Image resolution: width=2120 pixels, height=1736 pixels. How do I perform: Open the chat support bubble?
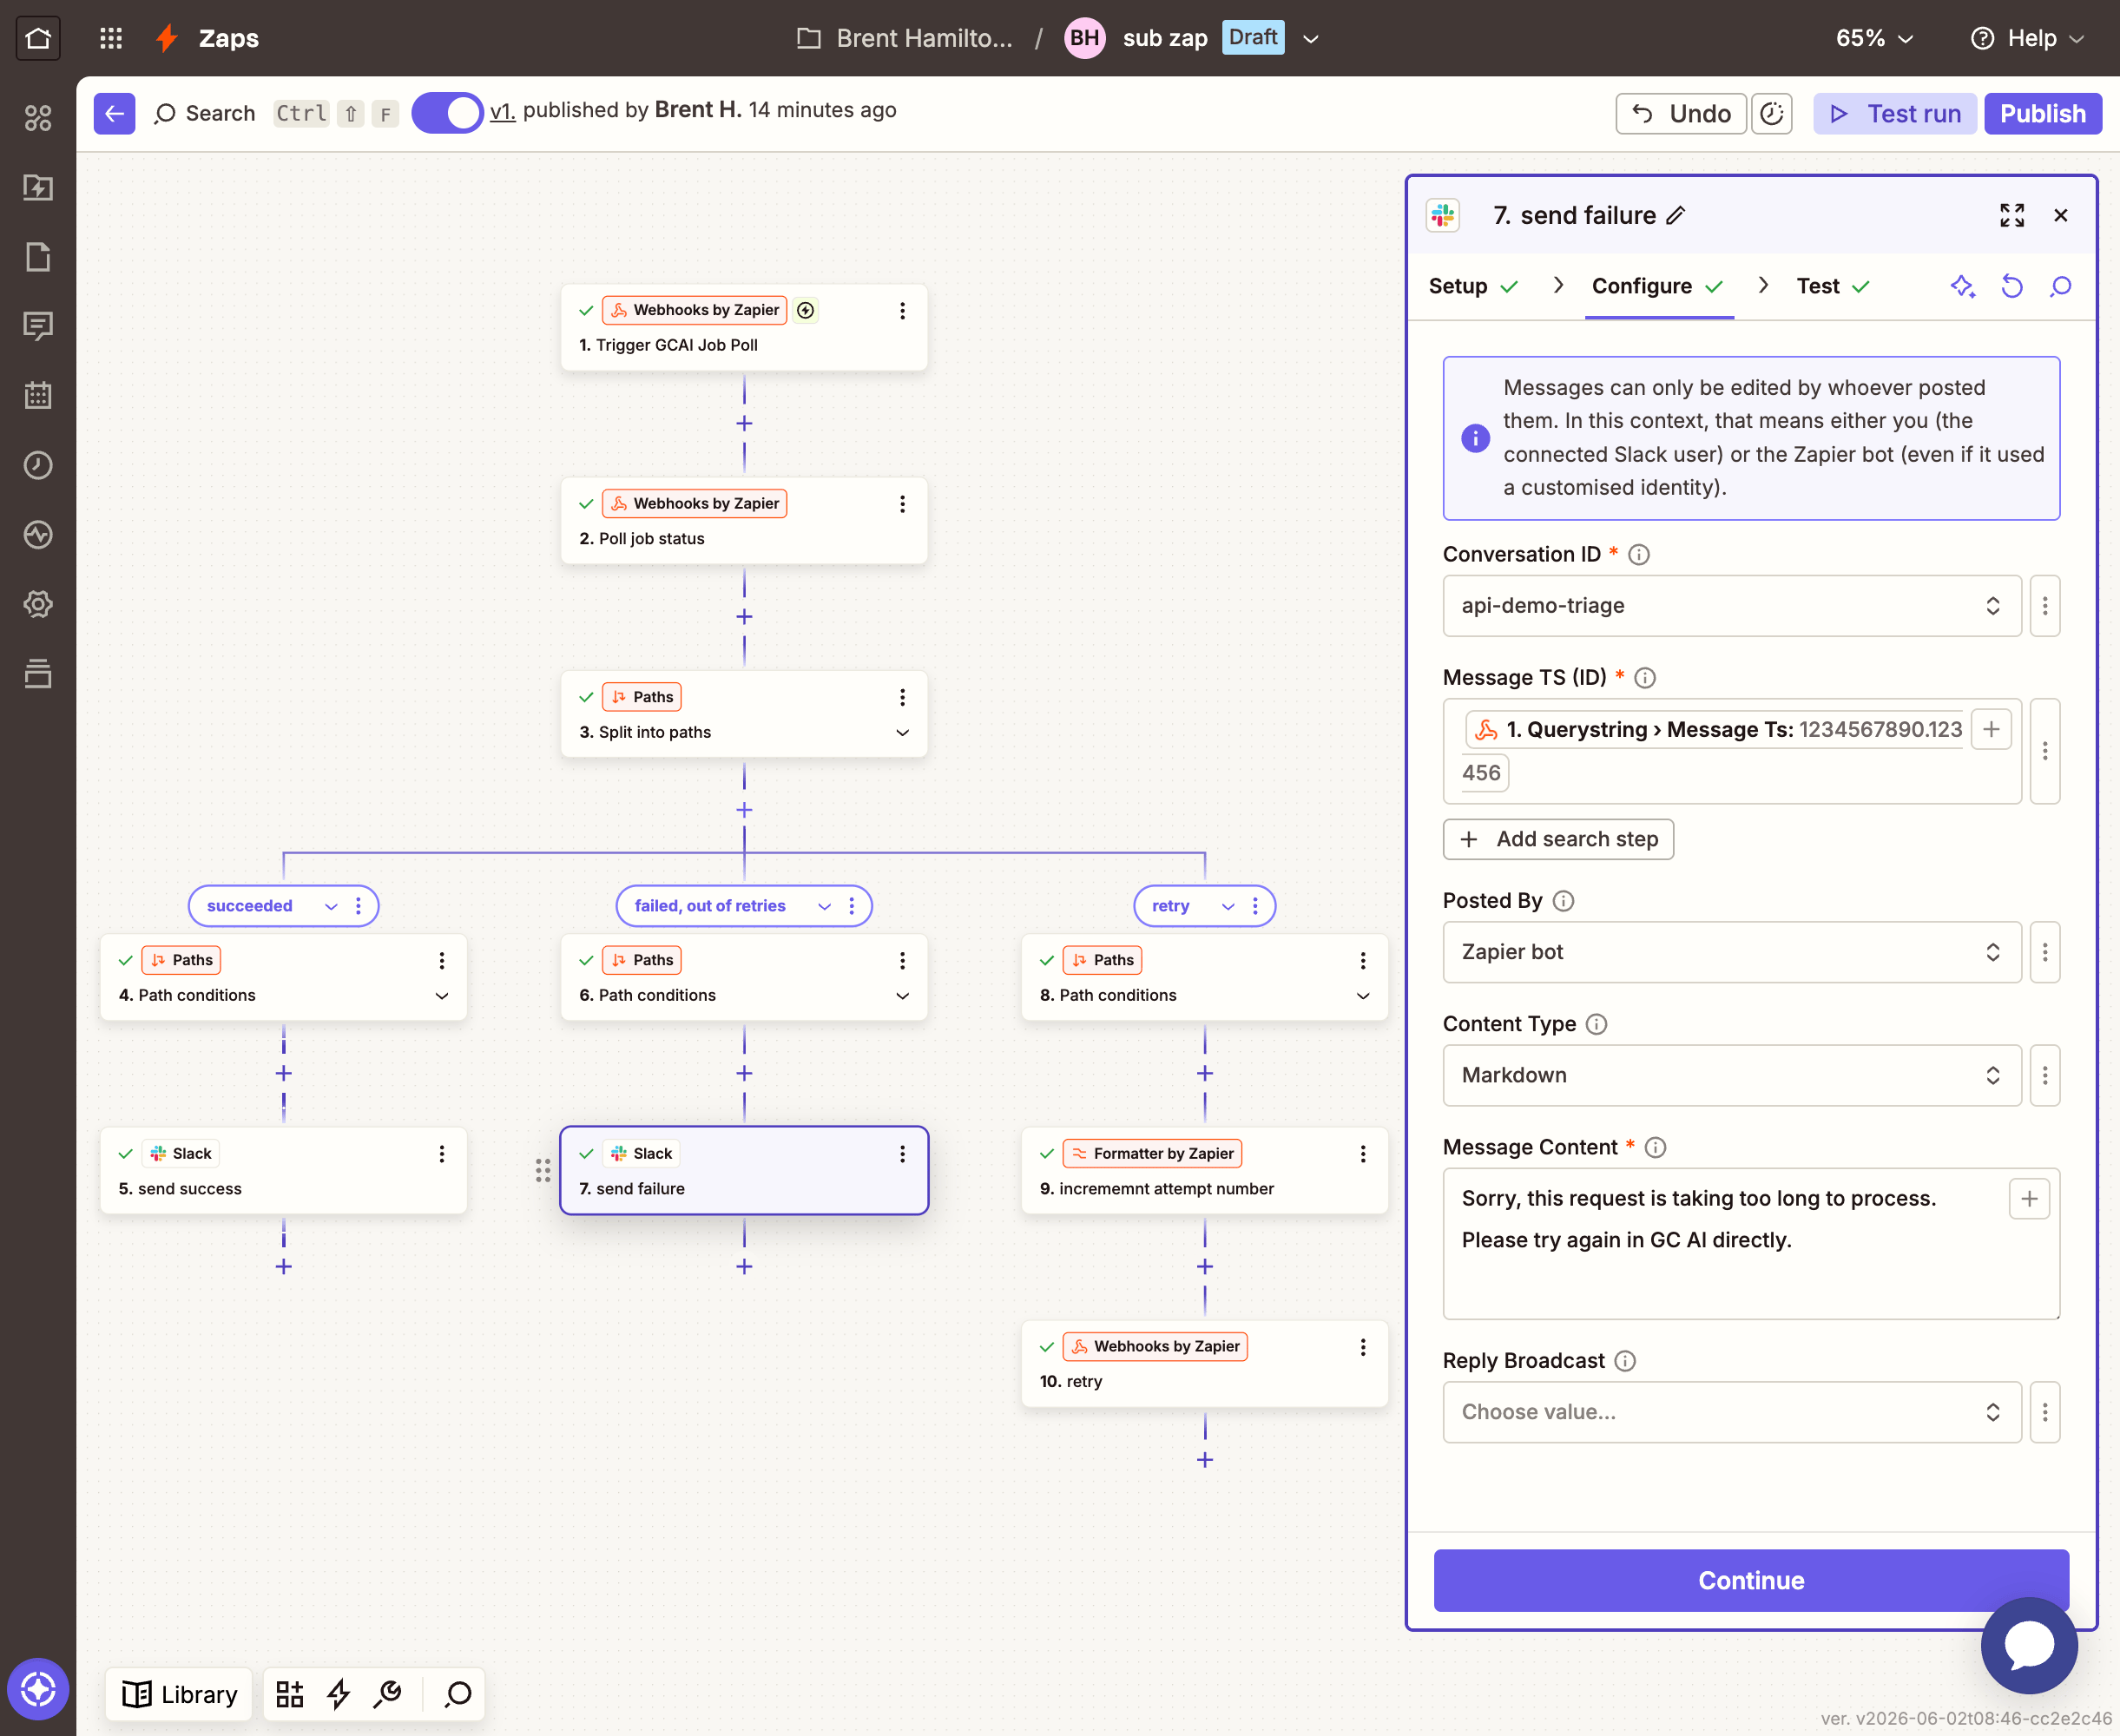tap(2029, 1645)
